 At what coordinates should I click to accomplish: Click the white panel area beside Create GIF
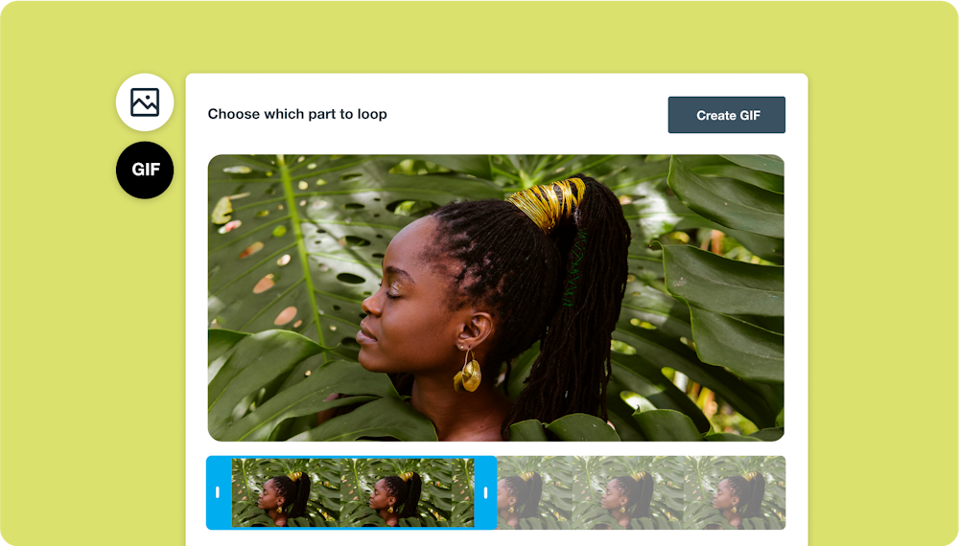coord(526,114)
